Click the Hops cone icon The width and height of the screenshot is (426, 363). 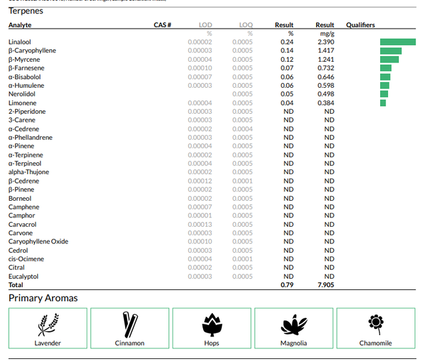(212, 324)
